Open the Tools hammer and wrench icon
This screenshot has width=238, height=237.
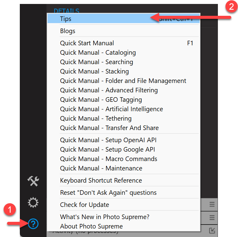click(x=33, y=181)
